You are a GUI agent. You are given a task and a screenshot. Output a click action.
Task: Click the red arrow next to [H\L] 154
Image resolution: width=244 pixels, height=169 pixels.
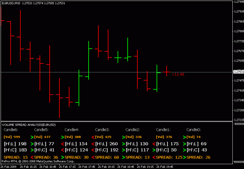tap(63, 144)
